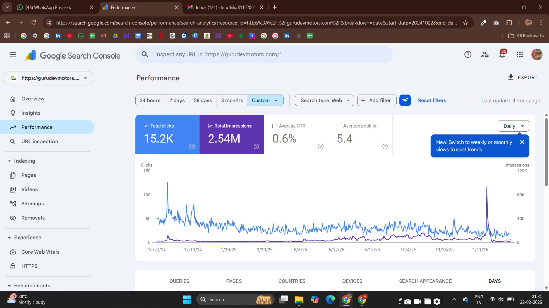Open Core Web Vitals report
This screenshot has height=308, width=549.
pyautogui.click(x=40, y=252)
